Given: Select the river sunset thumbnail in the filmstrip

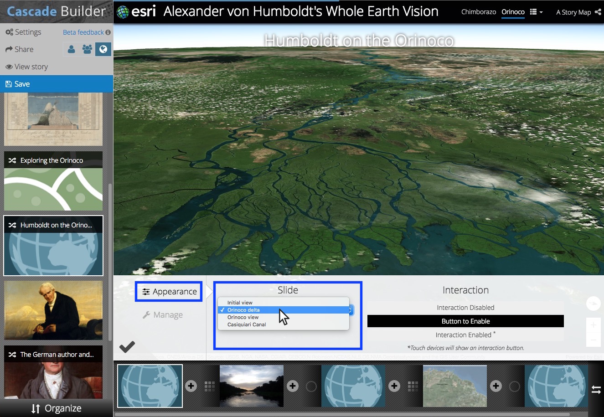Looking at the screenshot, I should point(251,386).
